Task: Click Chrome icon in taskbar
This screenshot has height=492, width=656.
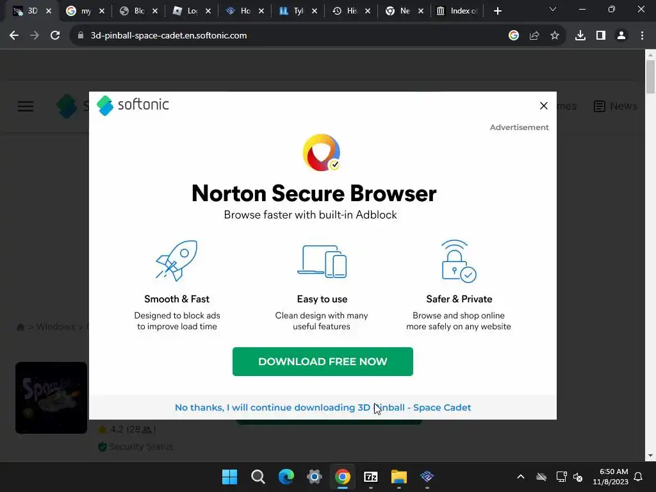Action: coord(342,477)
